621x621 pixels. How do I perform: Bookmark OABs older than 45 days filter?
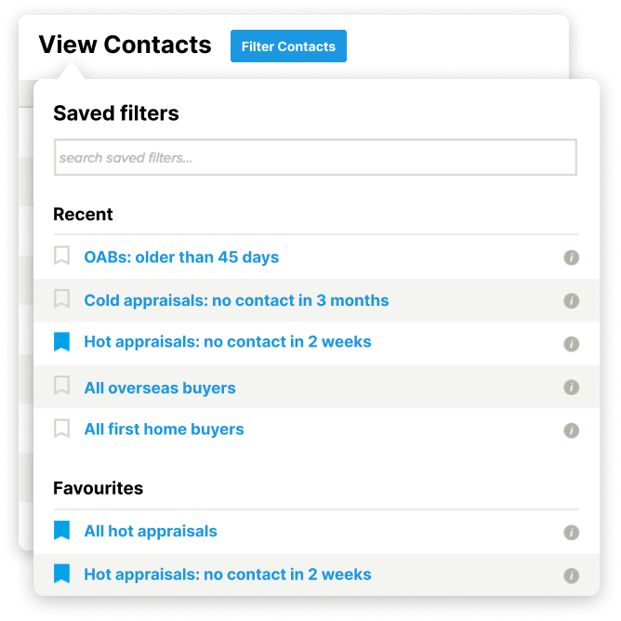[61, 256]
